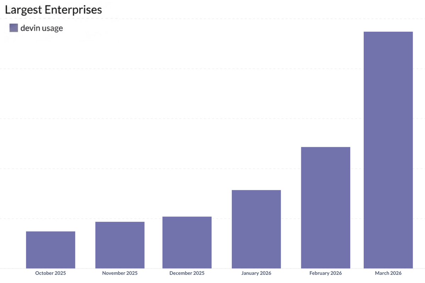Select the tallest March 2026 bar

[388, 150]
